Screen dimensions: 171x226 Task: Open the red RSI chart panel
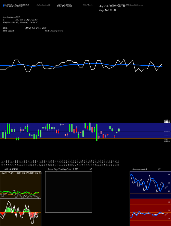pos(150,212)
